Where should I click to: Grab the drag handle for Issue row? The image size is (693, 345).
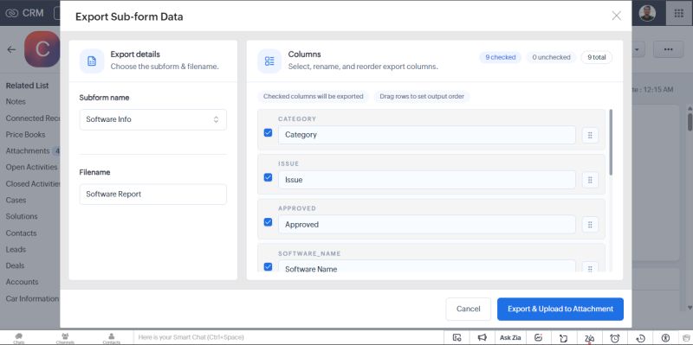[590, 180]
